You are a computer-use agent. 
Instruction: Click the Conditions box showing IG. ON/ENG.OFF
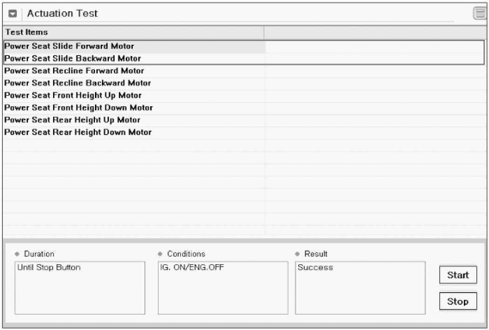pos(223,288)
